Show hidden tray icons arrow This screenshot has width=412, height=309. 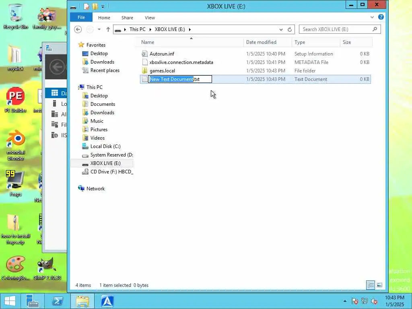[345, 301]
